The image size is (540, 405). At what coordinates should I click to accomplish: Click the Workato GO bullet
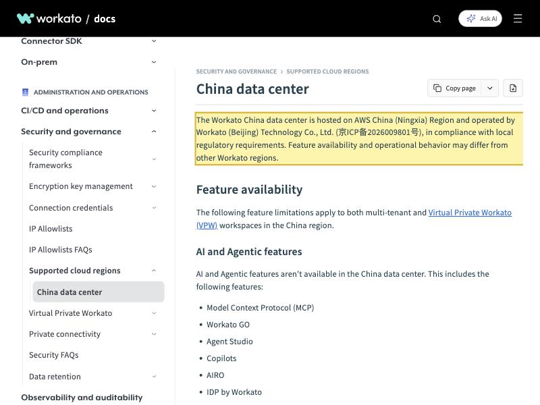[228, 325]
